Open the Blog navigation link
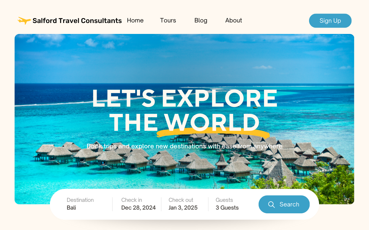 point(201,20)
